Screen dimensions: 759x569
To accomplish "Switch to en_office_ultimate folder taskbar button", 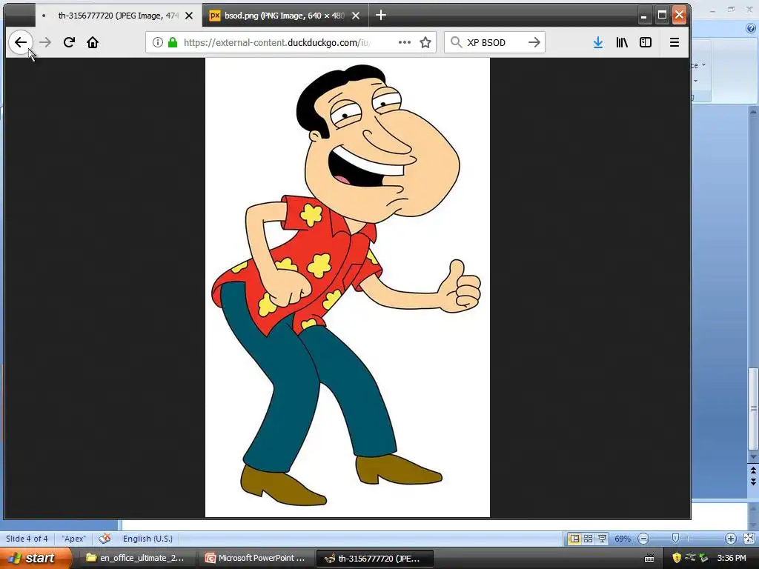I will pos(136,559).
